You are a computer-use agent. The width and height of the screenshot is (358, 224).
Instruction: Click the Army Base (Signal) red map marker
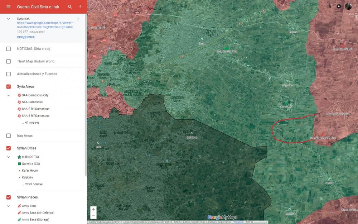pos(342,46)
